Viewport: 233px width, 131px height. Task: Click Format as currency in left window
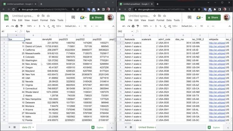tap(40, 26)
